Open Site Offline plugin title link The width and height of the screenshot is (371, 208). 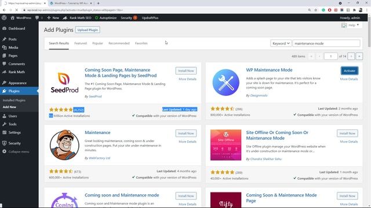click(277, 135)
